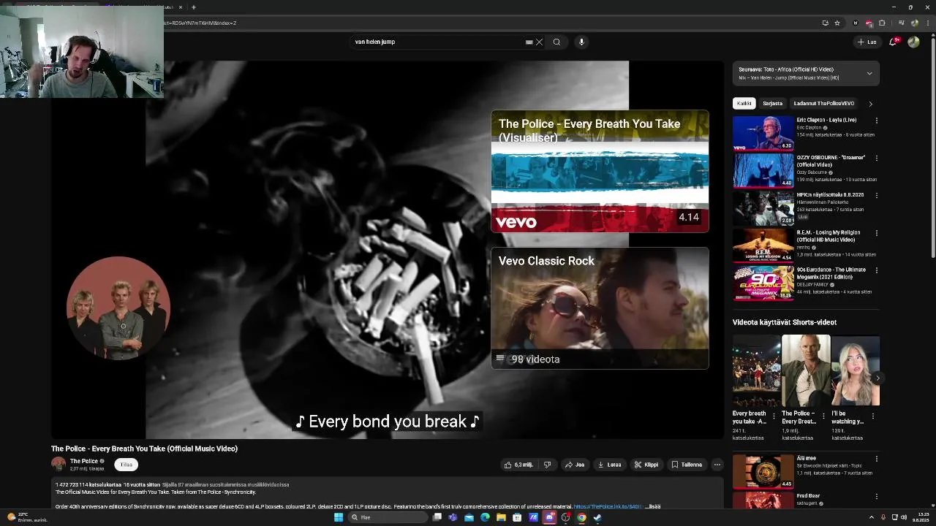Open options for Fred Bear video
The width and height of the screenshot is (936, 526).
[x=876, y=496]
